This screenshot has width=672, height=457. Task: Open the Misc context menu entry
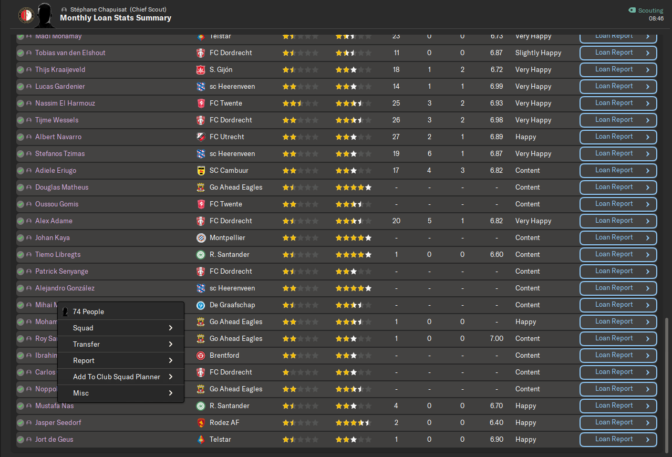pos(121,393)
